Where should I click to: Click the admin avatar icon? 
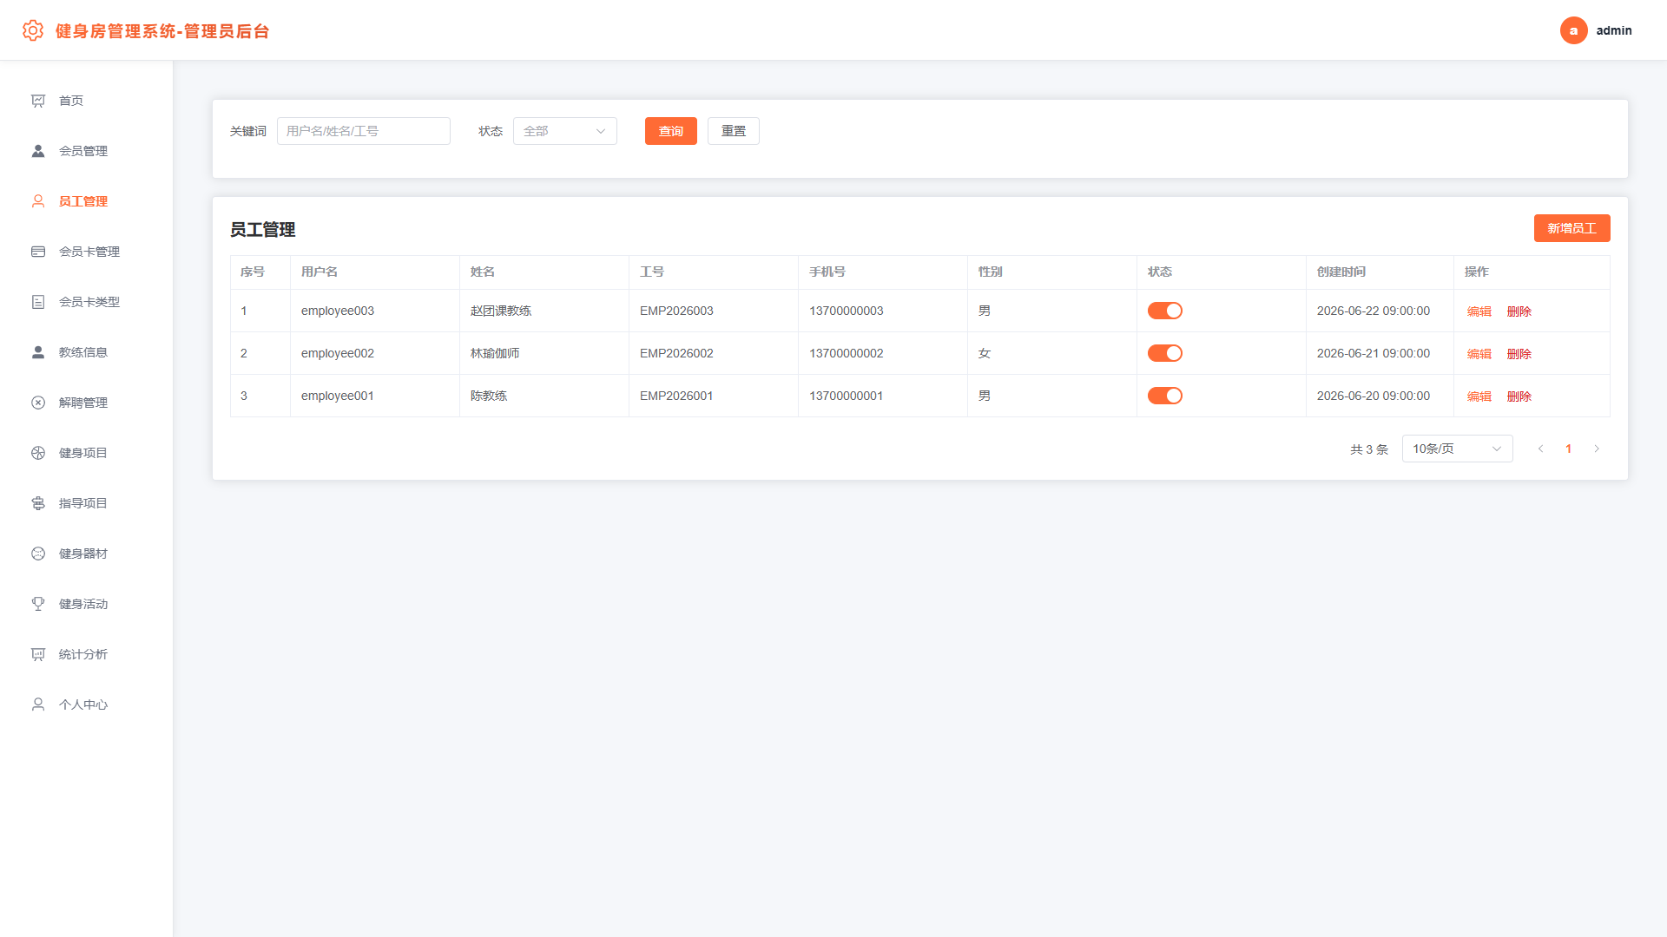click(x=1573, y=30)
